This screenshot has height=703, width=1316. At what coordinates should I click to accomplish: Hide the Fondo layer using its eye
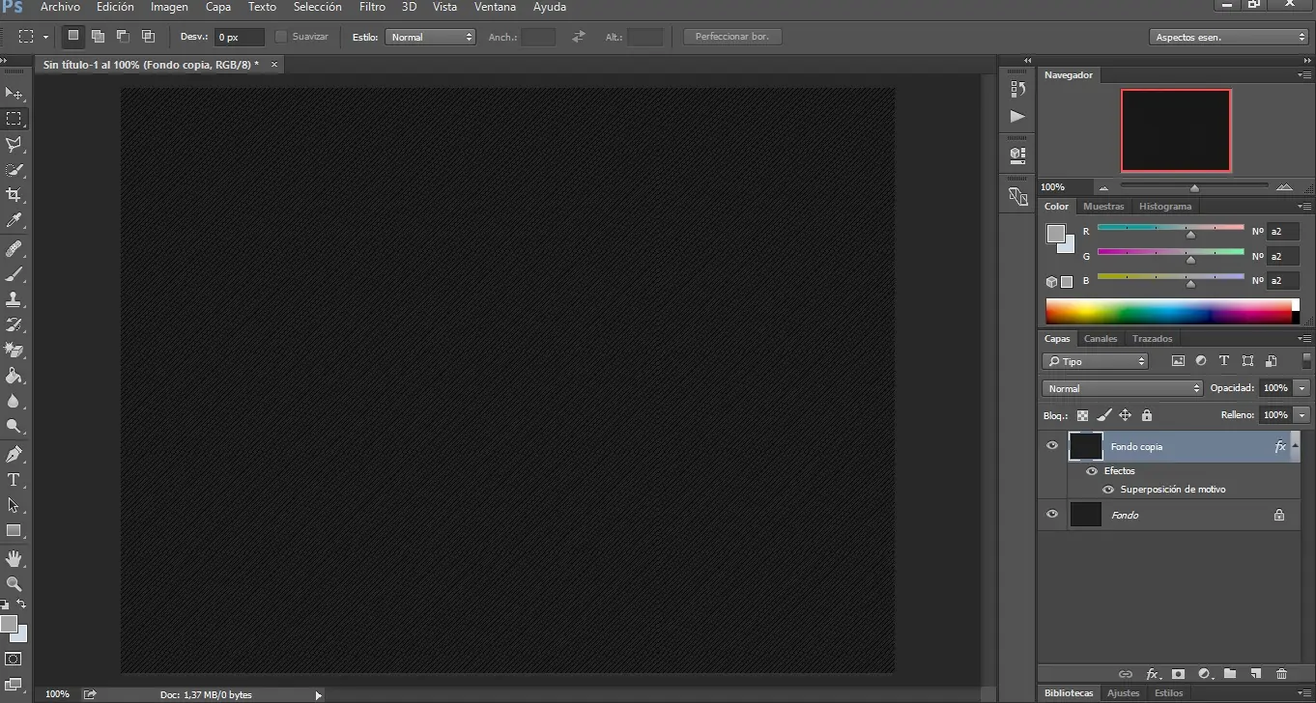pyautogui.click(x=1052, y=515)
